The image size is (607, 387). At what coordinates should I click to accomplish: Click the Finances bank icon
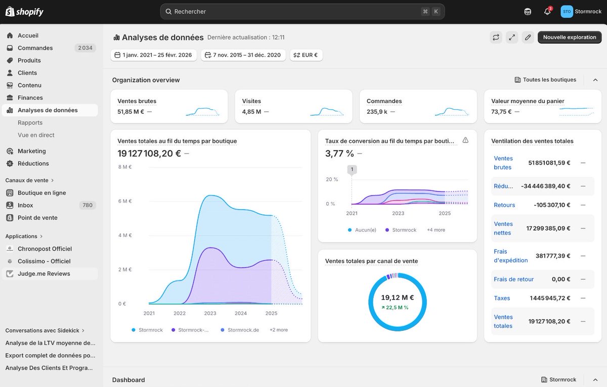click(x=10, y=98)
